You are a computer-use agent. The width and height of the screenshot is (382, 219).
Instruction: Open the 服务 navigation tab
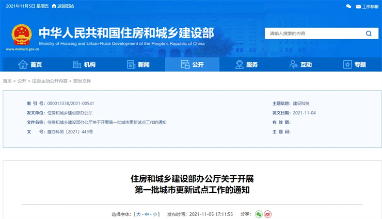tap(246, 64)
